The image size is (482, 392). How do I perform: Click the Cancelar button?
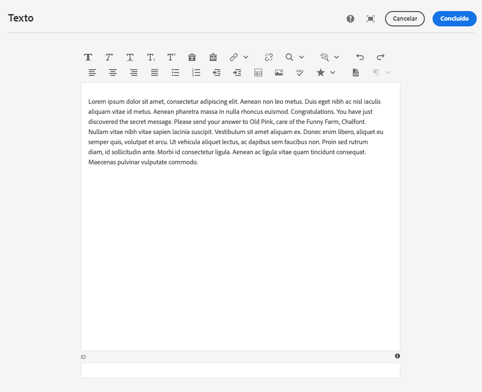pos(405,19)
